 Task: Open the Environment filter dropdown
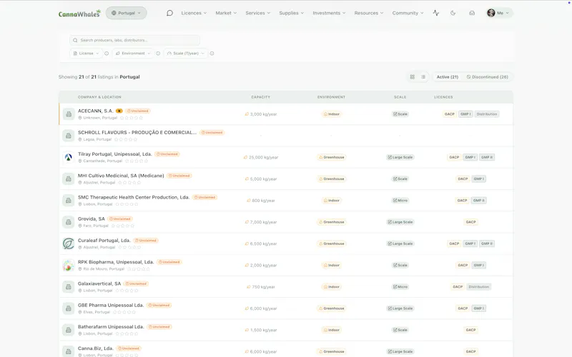point(133,53)
